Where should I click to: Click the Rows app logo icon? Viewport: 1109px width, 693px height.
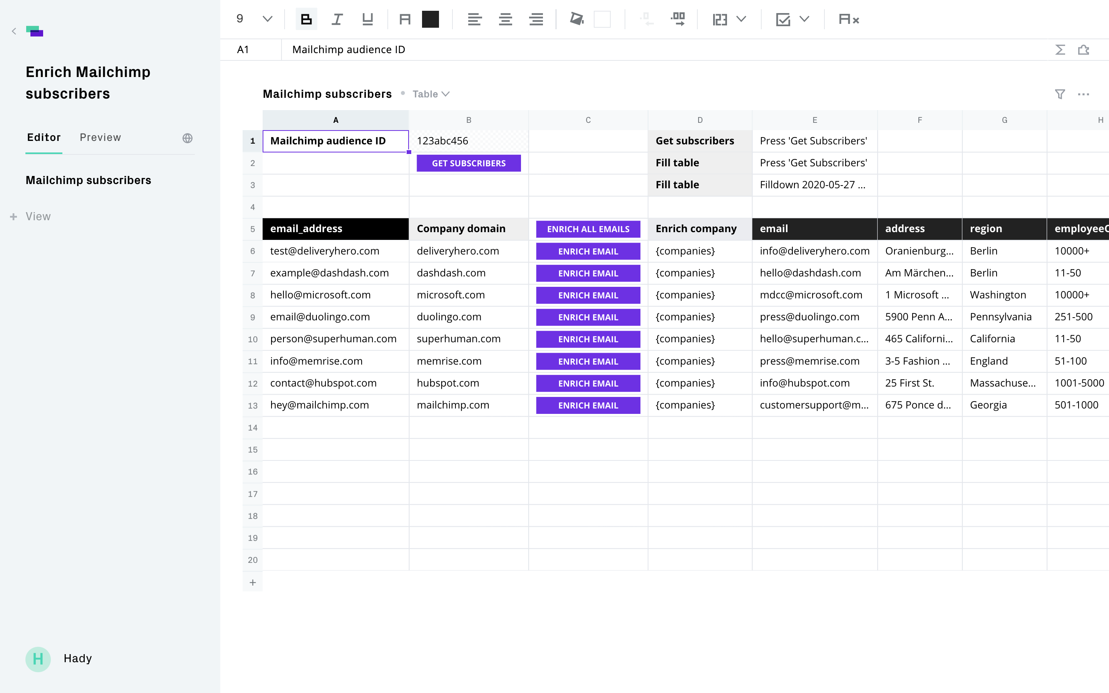pos(35,31)
